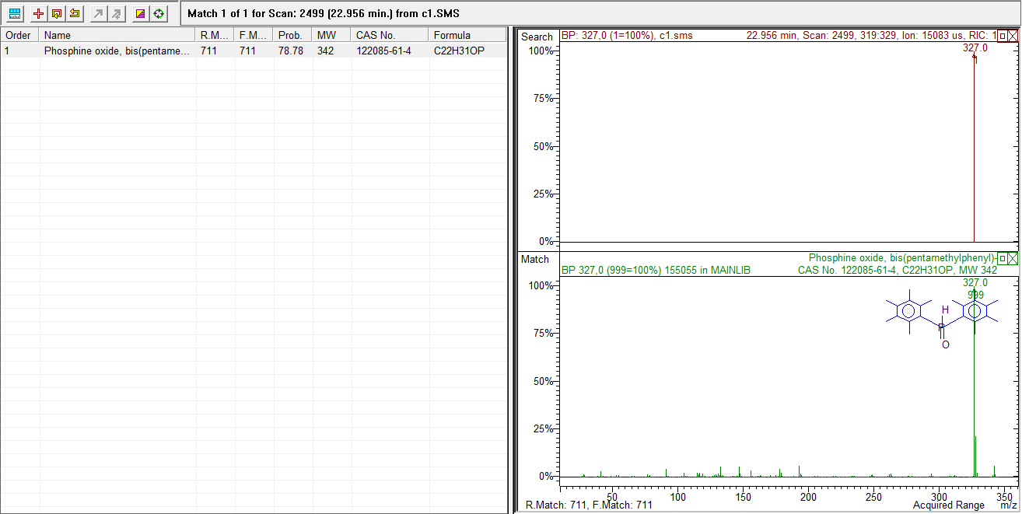The height and width of the screenshot is (514, 1022).
Task: Click the 327.0 peak label in the Search plot
Action: pyautogui.click(x=975, y=48)
